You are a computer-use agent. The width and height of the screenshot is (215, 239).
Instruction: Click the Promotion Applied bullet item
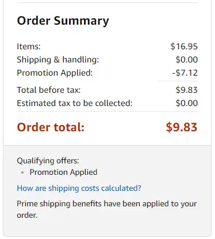tap(63, 173)
